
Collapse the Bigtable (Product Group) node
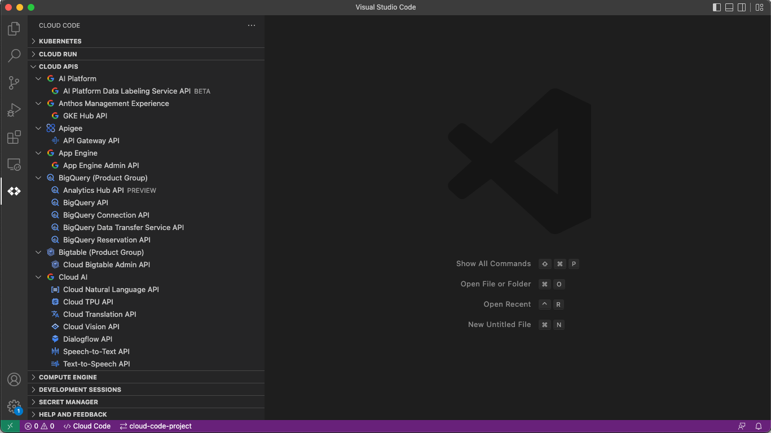pyautogui.click(x=38, y=252)
